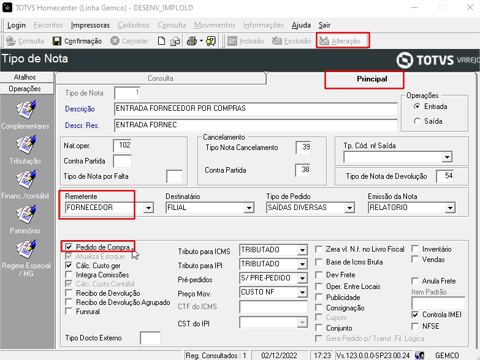Open the Preço Mov. dropdown

click(302, 292)
